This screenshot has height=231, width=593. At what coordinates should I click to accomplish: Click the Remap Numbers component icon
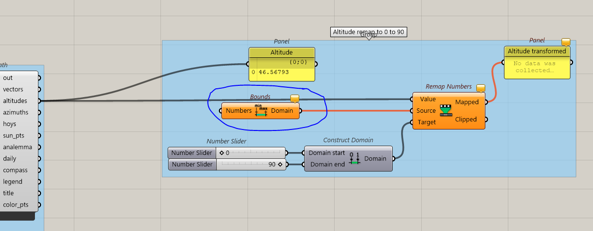445,110
